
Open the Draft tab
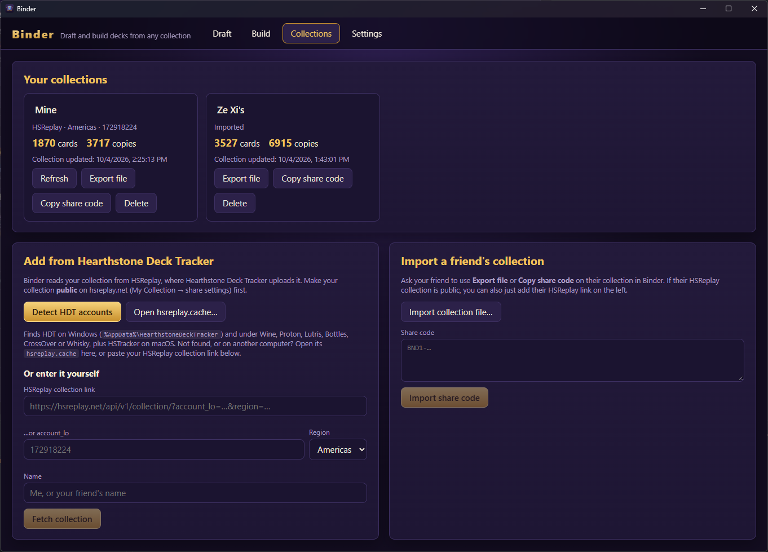[222, 34]
